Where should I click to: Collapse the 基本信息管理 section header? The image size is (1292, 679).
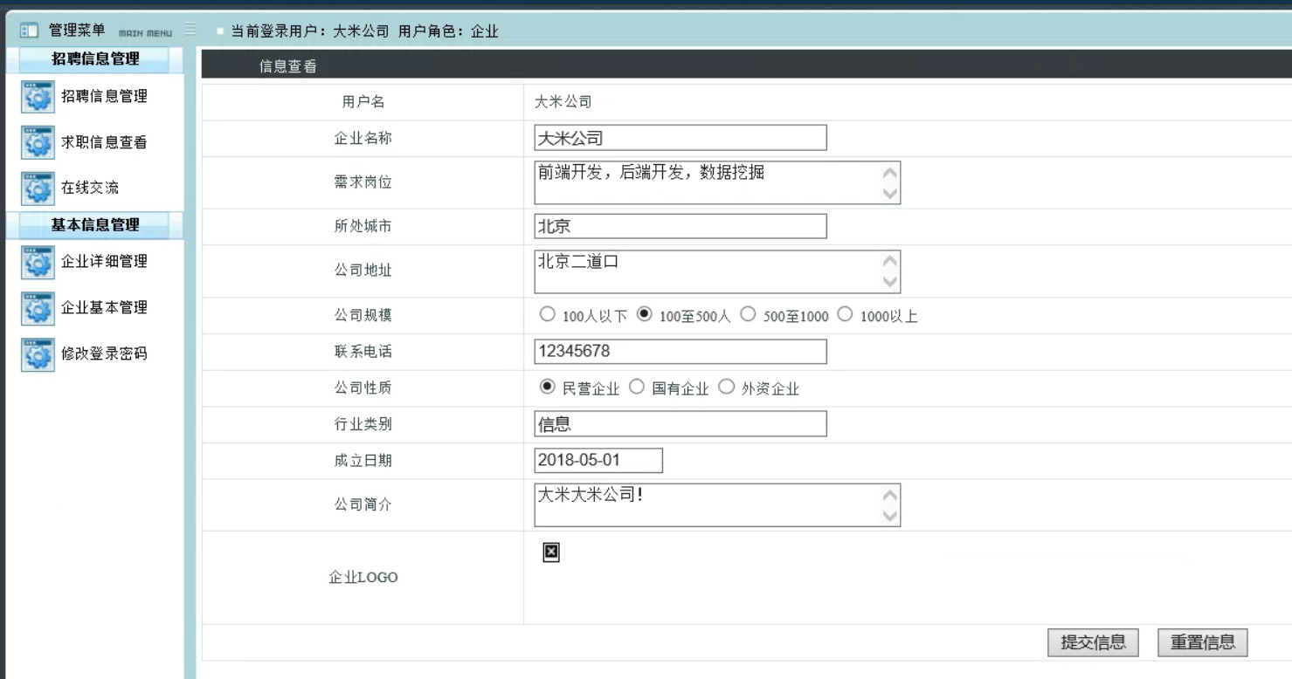(95, 225)
